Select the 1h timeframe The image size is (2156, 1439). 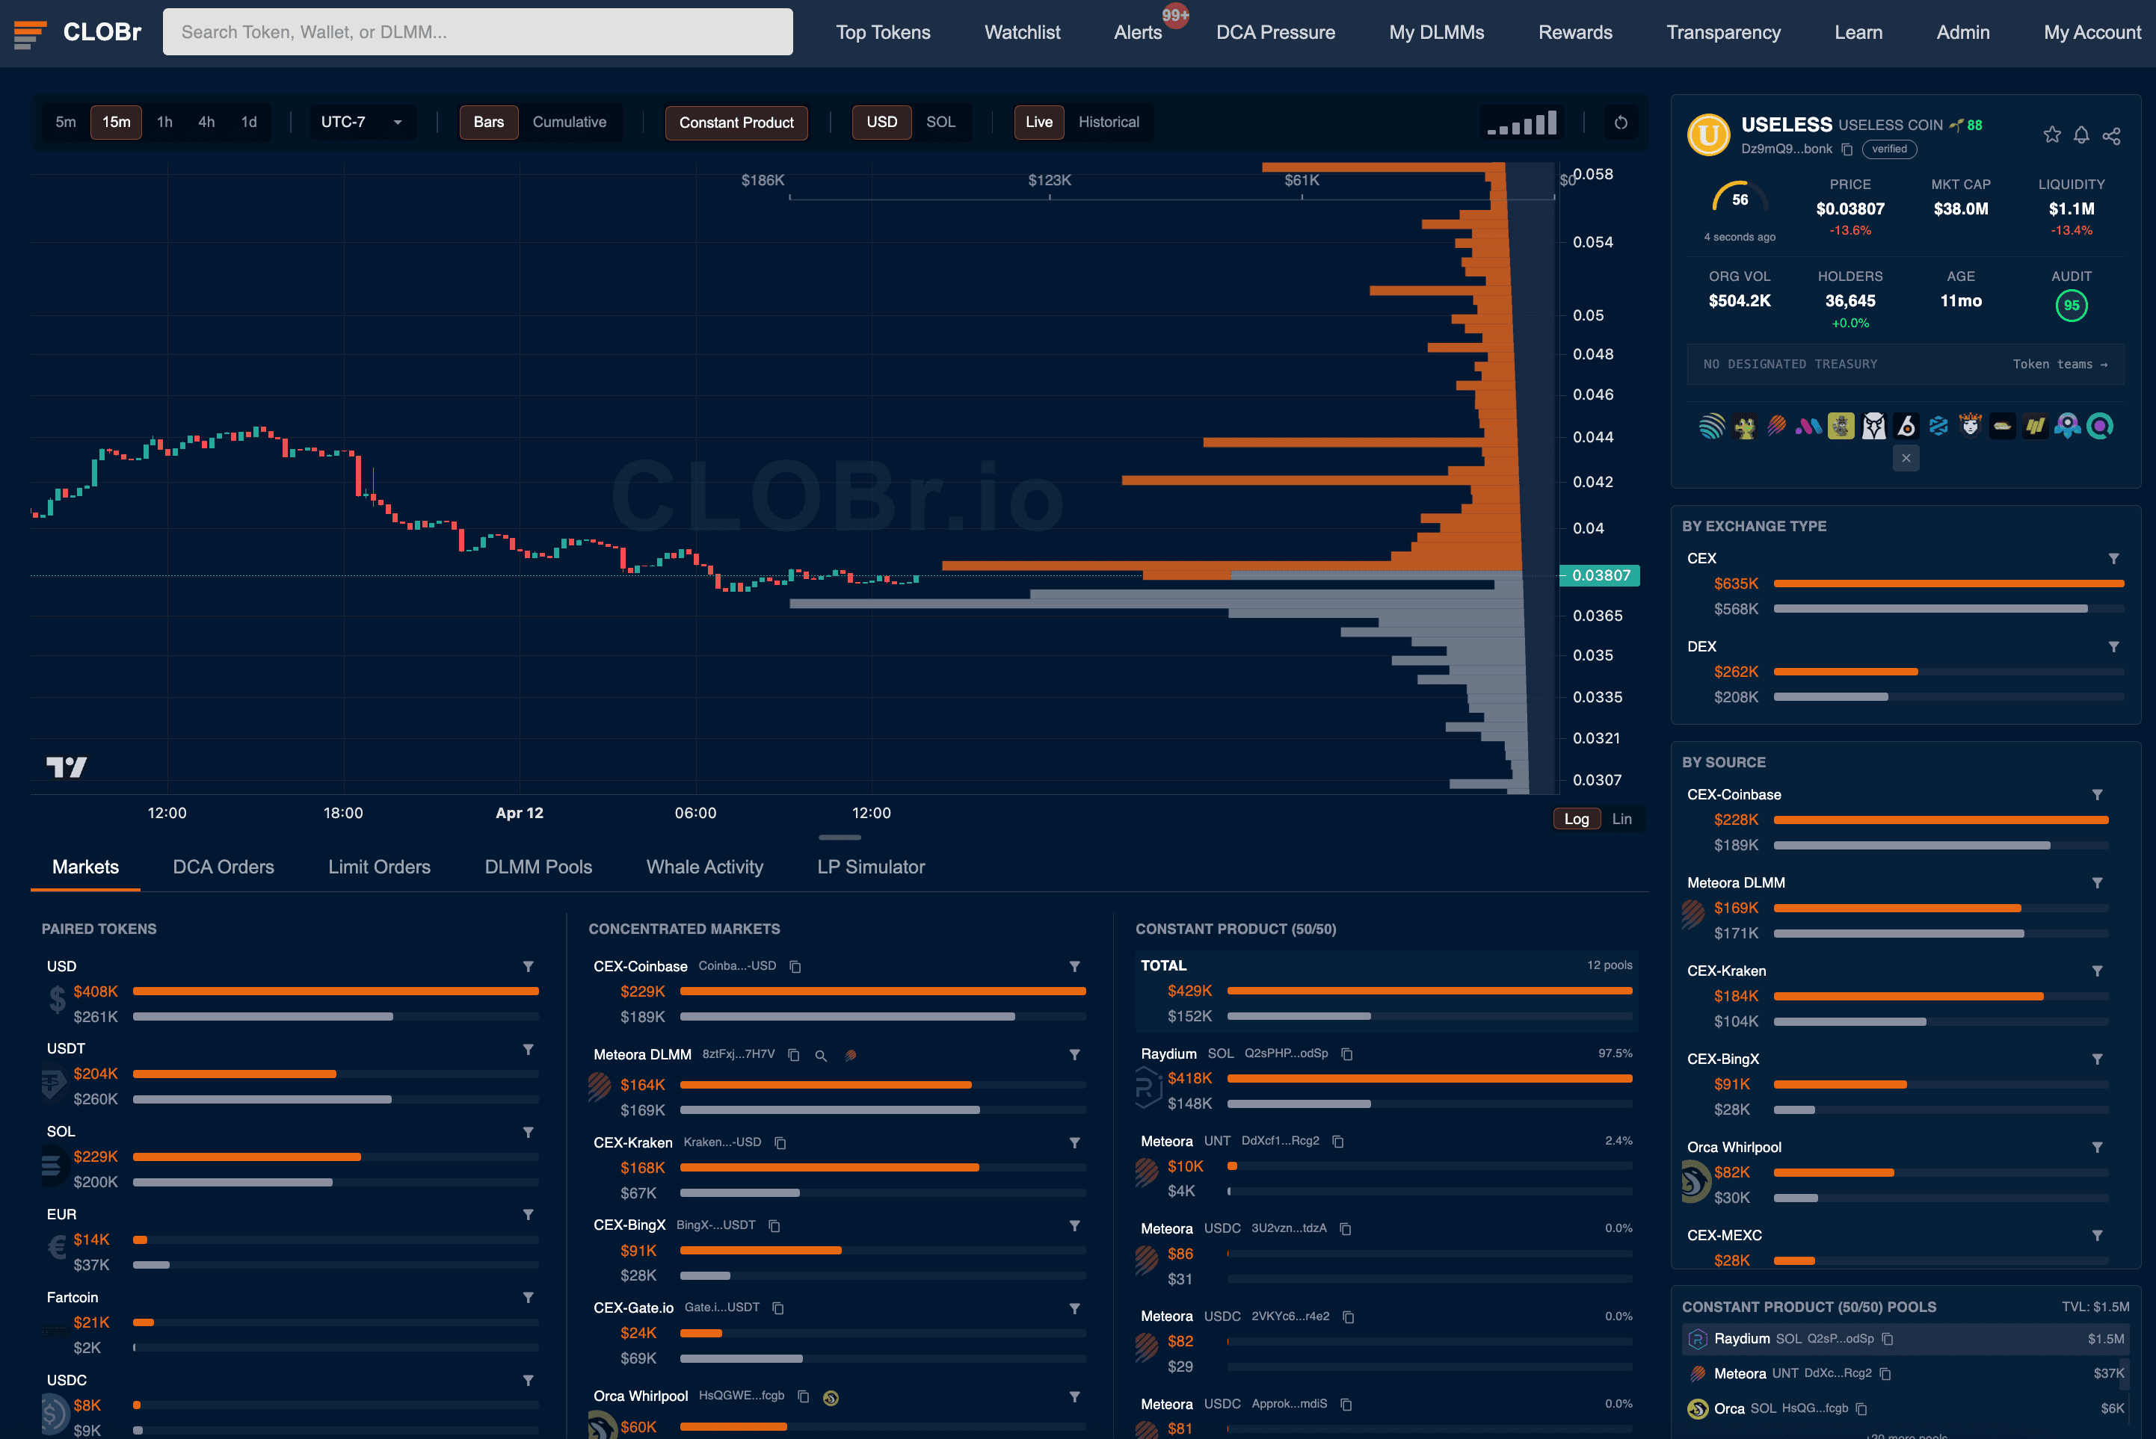coord(164,122)
